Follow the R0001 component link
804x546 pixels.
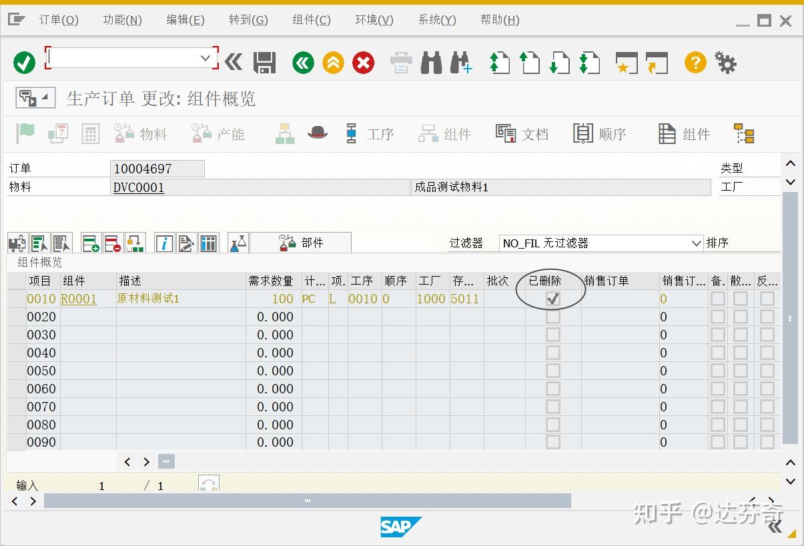(x=79, y=299)
